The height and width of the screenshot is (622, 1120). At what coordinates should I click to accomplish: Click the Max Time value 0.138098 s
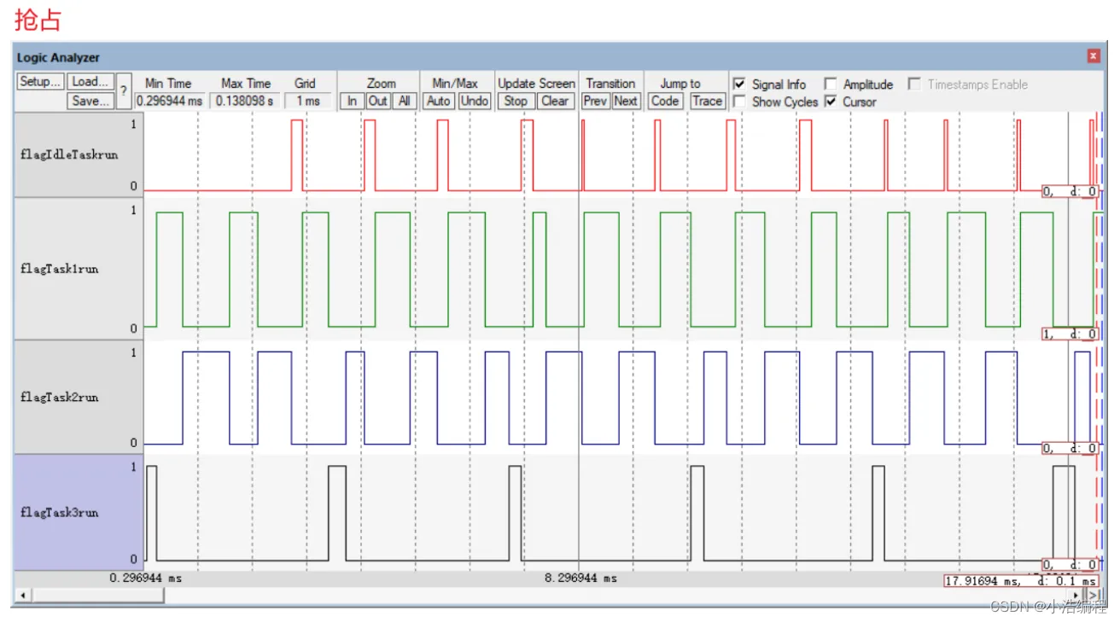click(x=245, y=101)
